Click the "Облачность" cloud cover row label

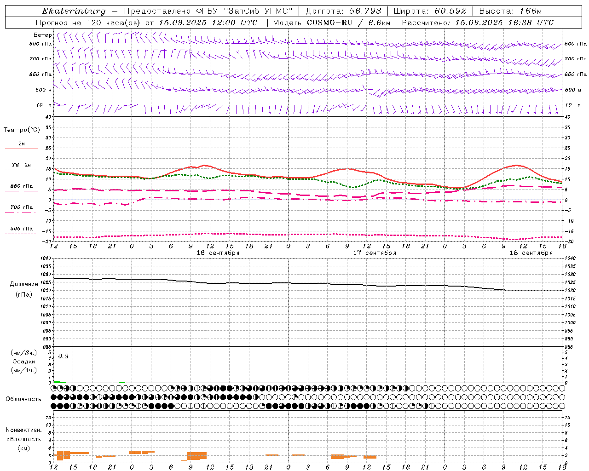point(23,399)
